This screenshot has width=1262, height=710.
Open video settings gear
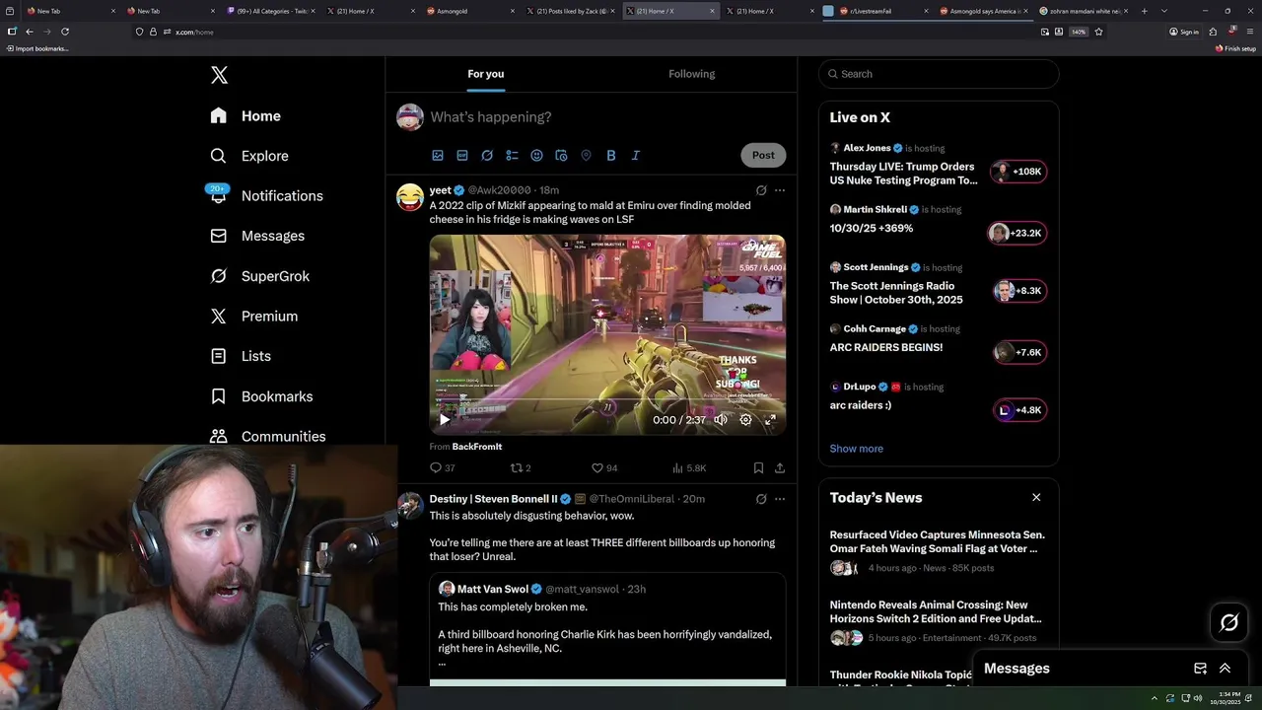pyautogui.click(x=745, y=419)
